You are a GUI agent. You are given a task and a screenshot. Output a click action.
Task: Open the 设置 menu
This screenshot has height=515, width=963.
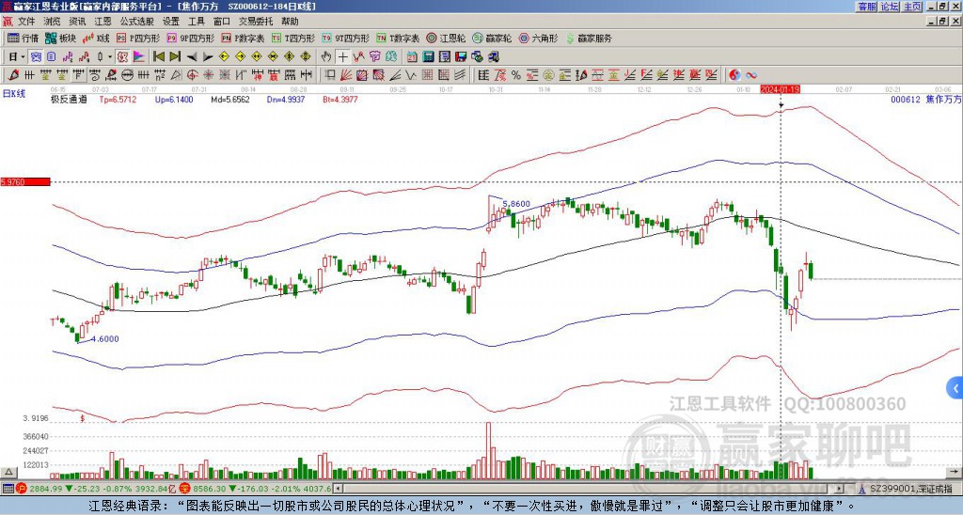coord(171,22)
